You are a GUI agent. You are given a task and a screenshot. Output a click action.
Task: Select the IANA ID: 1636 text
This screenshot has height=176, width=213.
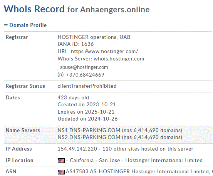point(75,44)
